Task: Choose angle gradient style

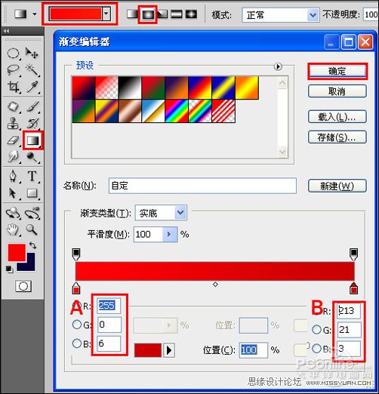Action: [x=162, y=14]
